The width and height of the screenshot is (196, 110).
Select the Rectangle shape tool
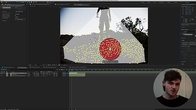pos(21,2)
